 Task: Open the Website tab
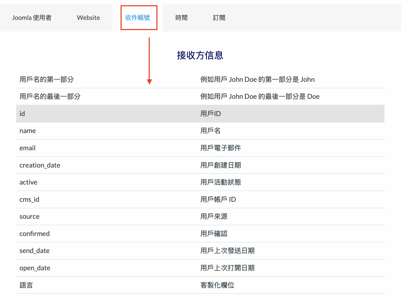click(x=88, y=18)
